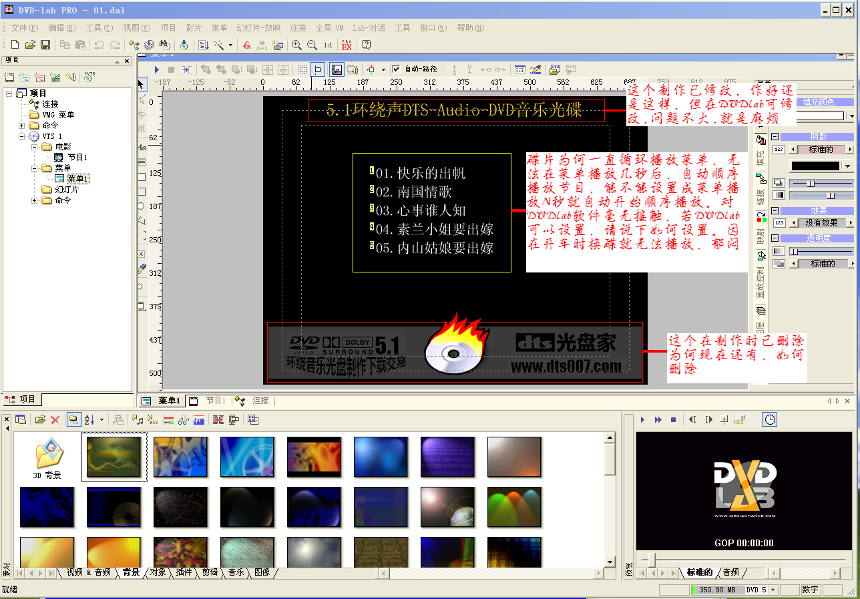Click the open folder icon in assets toolbar
860x599 pixels.
click(40, 419)
